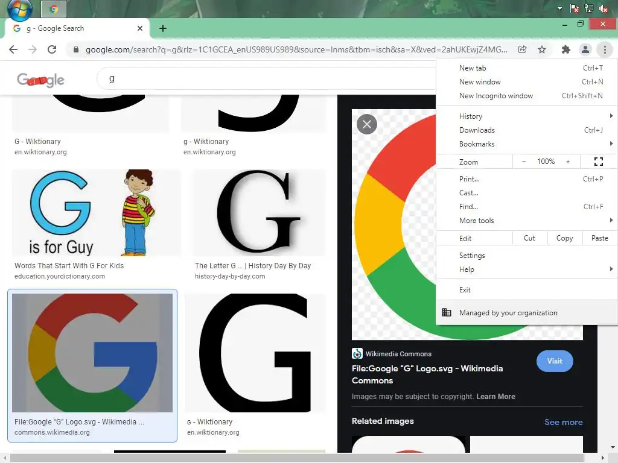The height and width of the screenshot is (463, 618).
Task: Select Print... menu item
Action: (x=526, y=178)
